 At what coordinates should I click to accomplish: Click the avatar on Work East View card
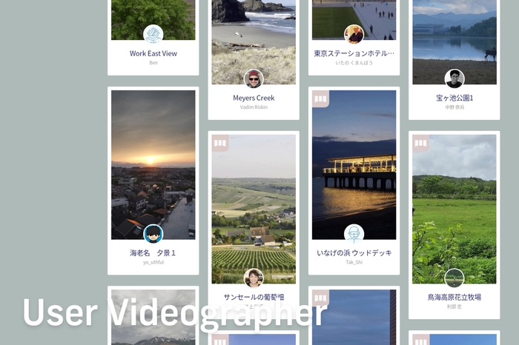pyautogui.click(x=153, y=34)
